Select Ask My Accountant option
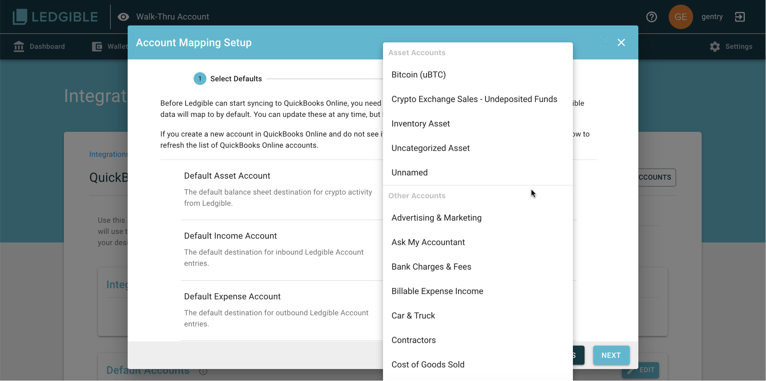The width and height of the screenshot is (766, 381). pyautogui.click(x=478, y=242)
